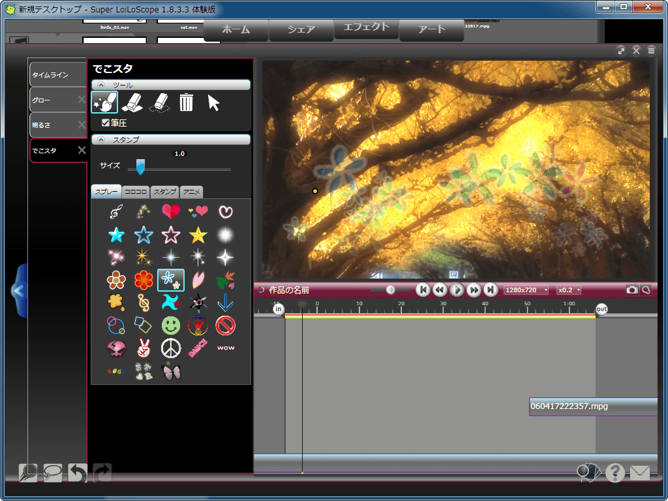Open the 1280x720 resolution dropdown
The width and height of the screenshot is (668, 501).
[526, 290]
